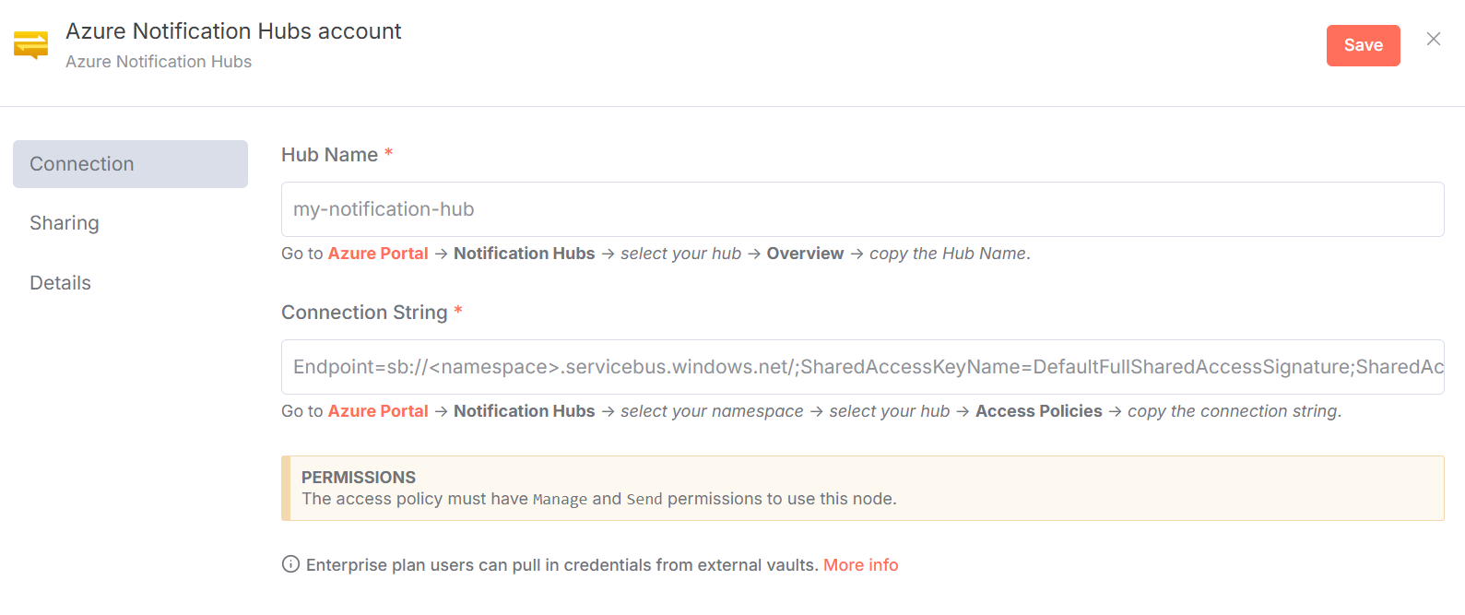Viewport: 1465px width, 615px height.
Task: Open the More info link about external vaults
Action: (x=860, y=565)
